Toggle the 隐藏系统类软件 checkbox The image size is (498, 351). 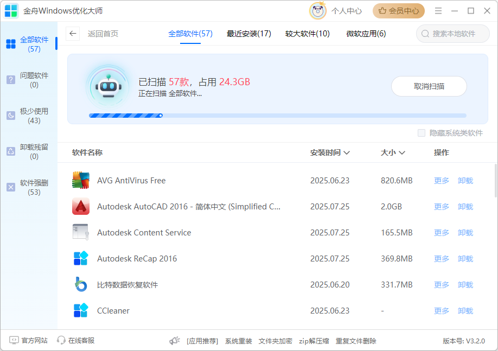tap(422, 133)
